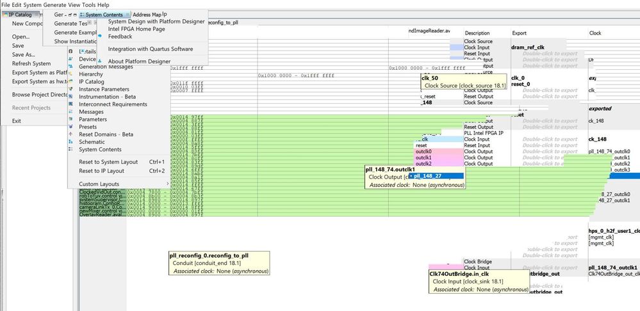The image size is (640, 311).
Task: Open the File menu in menu bar
Action: pos(6,4)
